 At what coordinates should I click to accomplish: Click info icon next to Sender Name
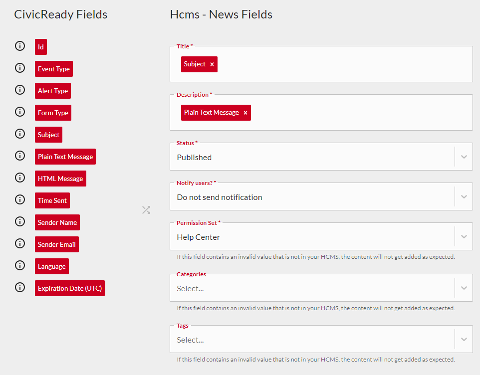click(20, 221)
